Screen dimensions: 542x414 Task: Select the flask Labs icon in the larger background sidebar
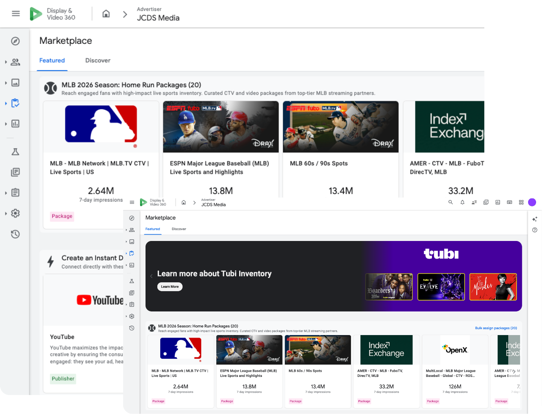[x=15, y=152]
